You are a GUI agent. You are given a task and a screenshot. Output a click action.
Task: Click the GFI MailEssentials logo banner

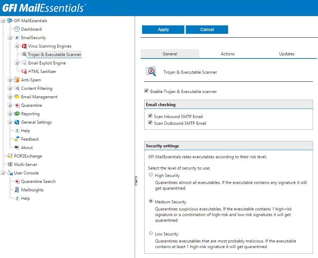pyautogui.click(x=44, y=8)
